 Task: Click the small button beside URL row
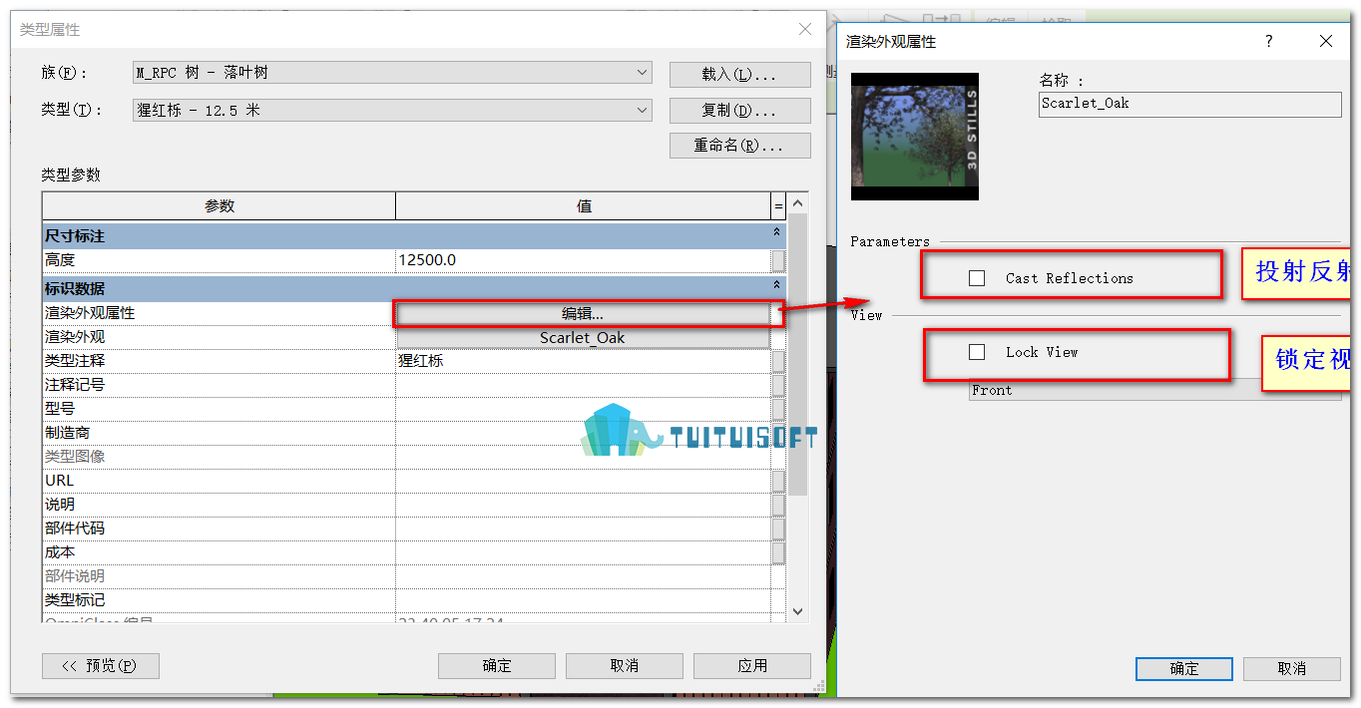pyautogui.click(x=778, y=481)
